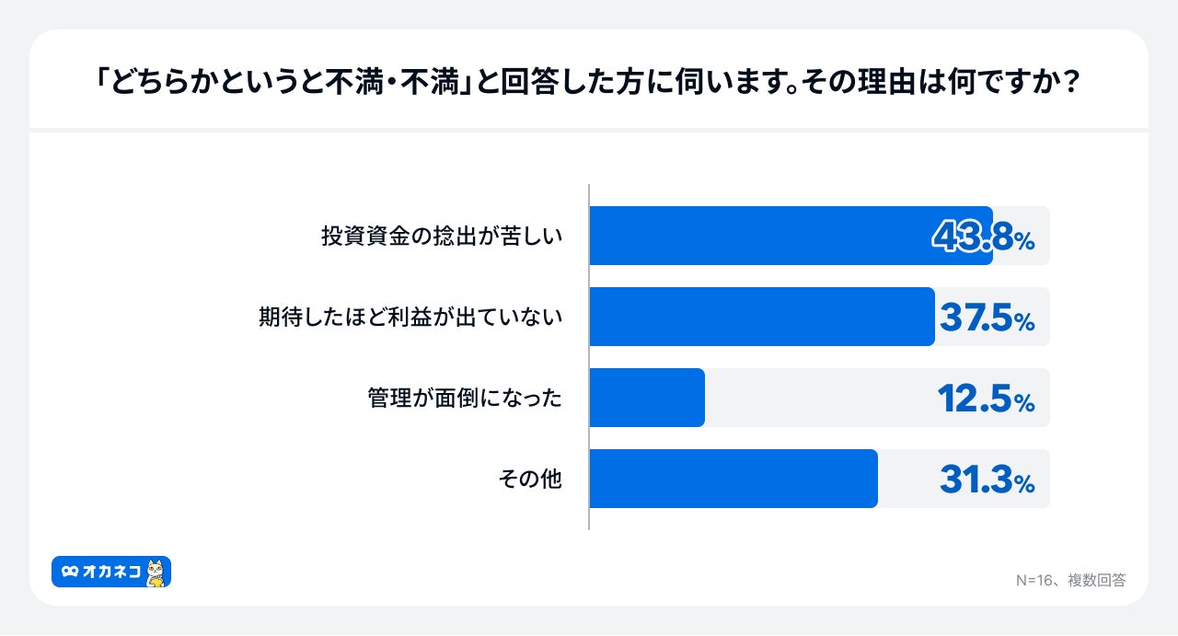1178x636 pixels.
Task: Click the オカネコ logo text
Action: coord(111,572)
